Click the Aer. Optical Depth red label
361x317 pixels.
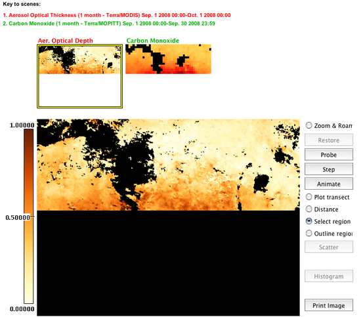click(66, 41)
